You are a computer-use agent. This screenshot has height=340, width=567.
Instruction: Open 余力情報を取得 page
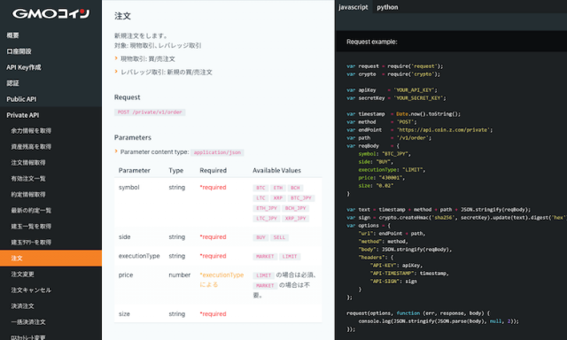(x=31, y=131)
